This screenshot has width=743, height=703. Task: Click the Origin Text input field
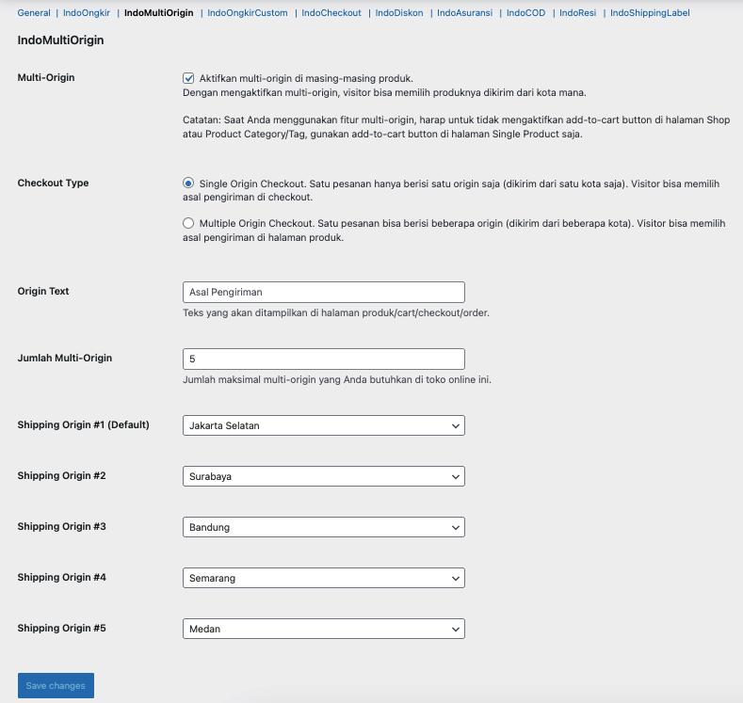(x=323, y=292)
